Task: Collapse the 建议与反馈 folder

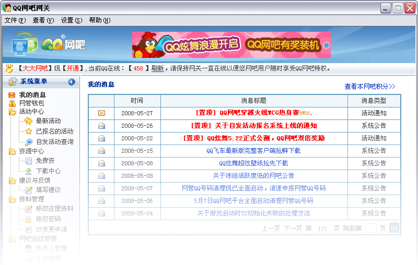Action: pyautogui.click(x=12, y=180)
